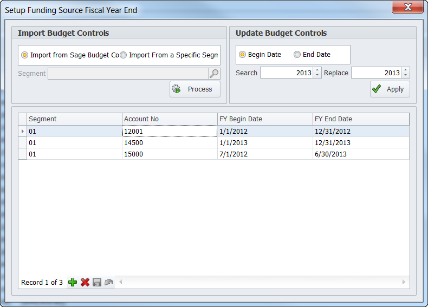Sort by the FY Begin Date column header

click(x=264, y=119)
